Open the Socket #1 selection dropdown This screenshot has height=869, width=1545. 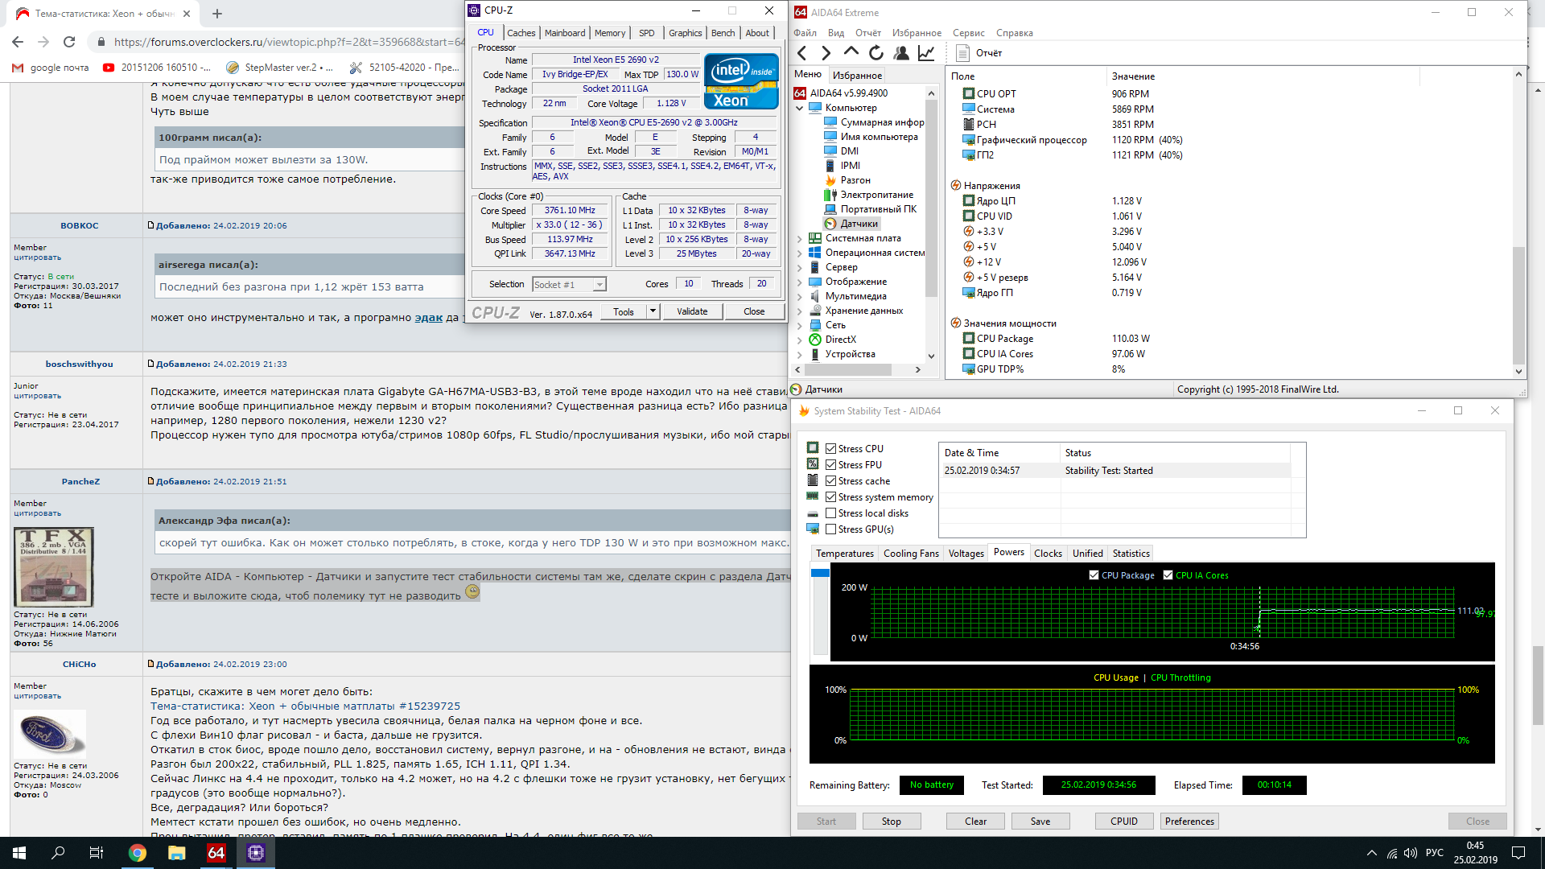[569, 285]
